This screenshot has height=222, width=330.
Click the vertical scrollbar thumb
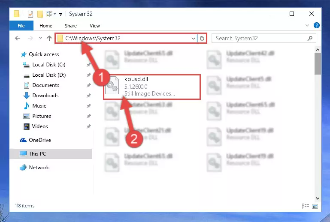(x=318, y=64)
